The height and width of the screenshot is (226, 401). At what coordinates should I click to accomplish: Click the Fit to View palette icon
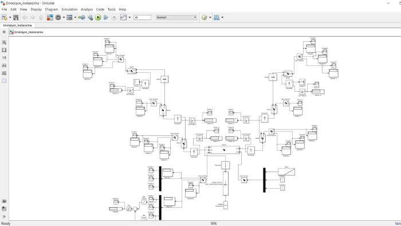click(x=4, y=50)
